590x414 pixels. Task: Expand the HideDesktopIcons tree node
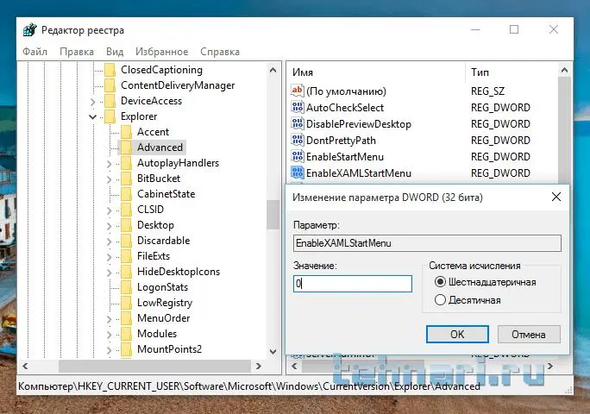(x=110, y=273)
